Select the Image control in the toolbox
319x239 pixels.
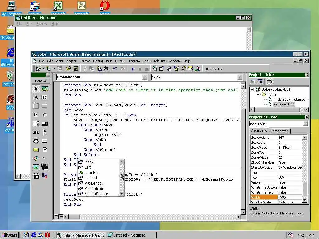click(36, 167)
